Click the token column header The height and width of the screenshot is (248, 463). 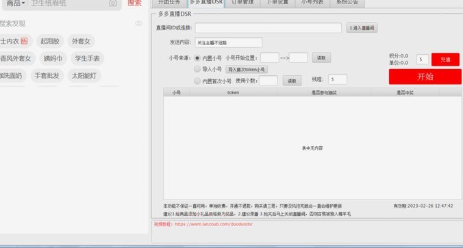[233, 92]
